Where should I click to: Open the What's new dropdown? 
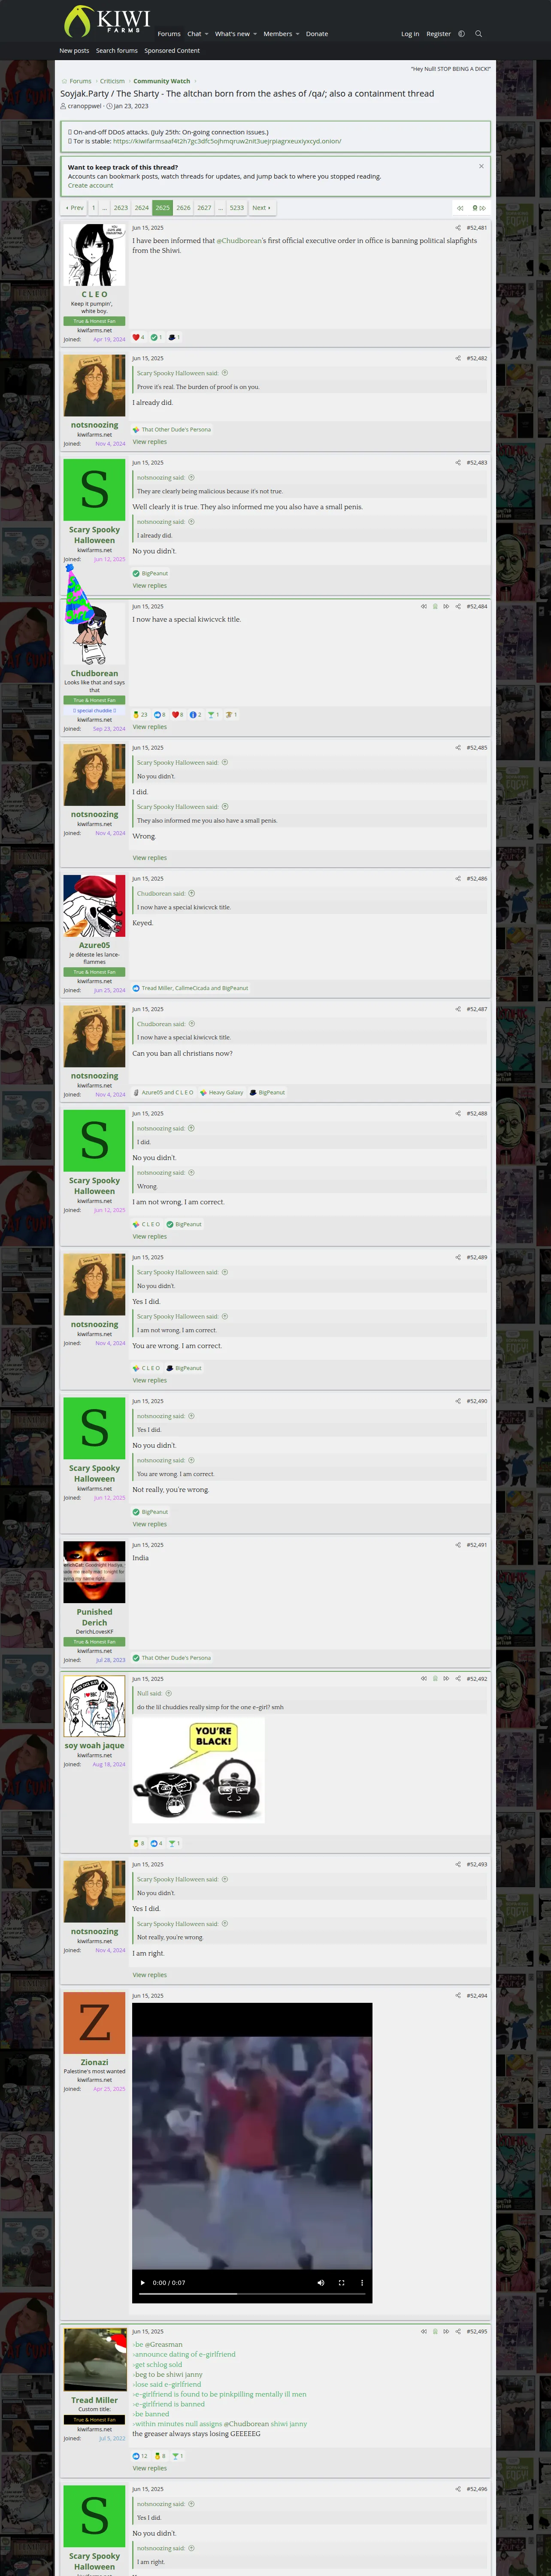pyautogui.click(x=235, y=34)
